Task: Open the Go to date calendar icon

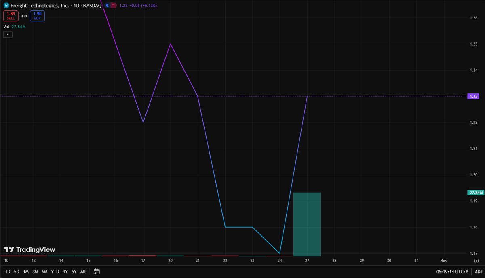Action: pos(97,272)
